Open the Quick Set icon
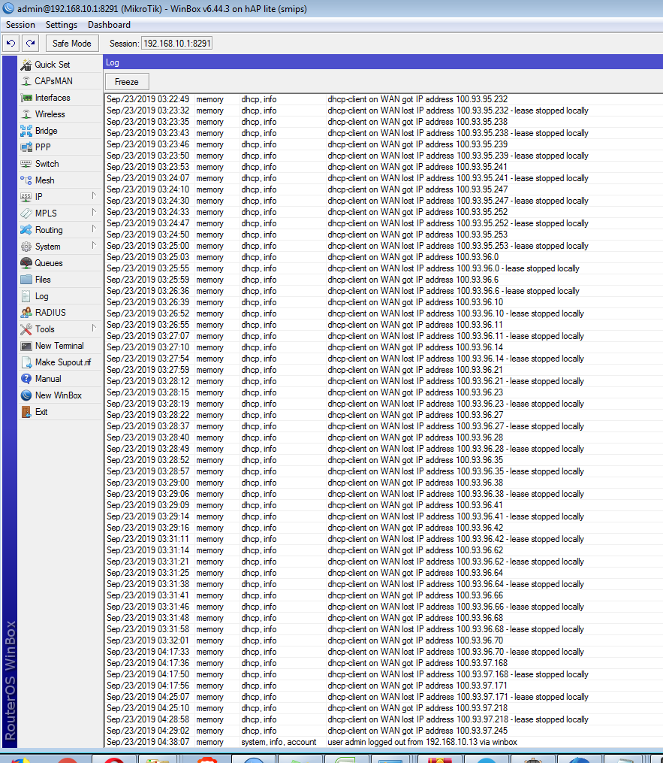This screenshot has width=663, height=763. pyautogui.click(x=26, y=65)
